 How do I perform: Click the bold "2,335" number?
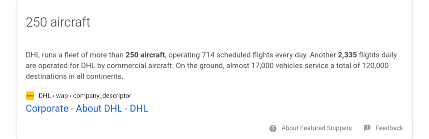coord(347,55)
